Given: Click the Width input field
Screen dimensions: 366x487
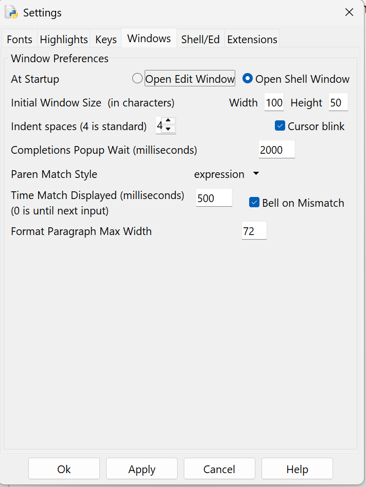Looking at the screenshot, I should (274, 102).
